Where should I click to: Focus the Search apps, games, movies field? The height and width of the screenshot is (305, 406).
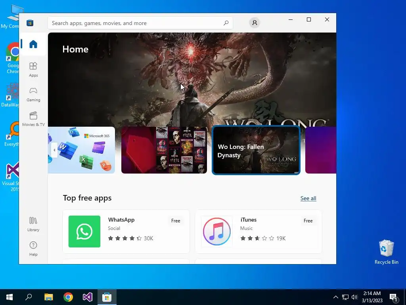tap(140, 23)
